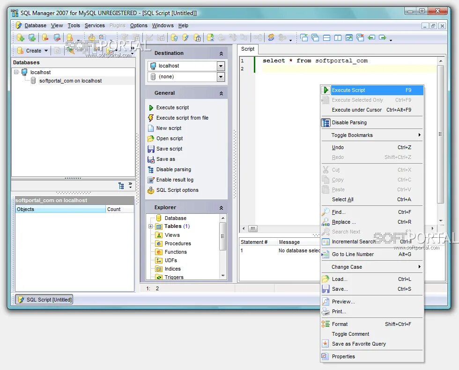Click the Objects column header
This screenshot has width=459, height=370.
(60, 209)
